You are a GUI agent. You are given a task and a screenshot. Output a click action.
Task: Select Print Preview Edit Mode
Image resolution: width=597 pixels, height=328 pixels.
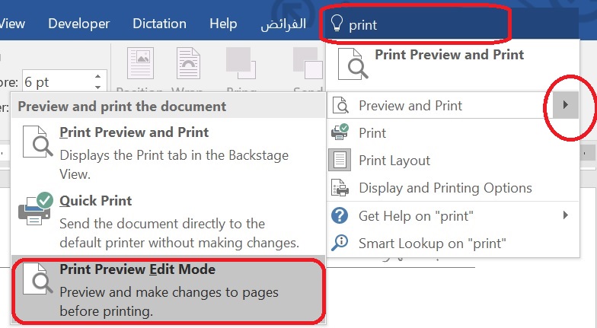pyautogui.click(x=168, y=291)
